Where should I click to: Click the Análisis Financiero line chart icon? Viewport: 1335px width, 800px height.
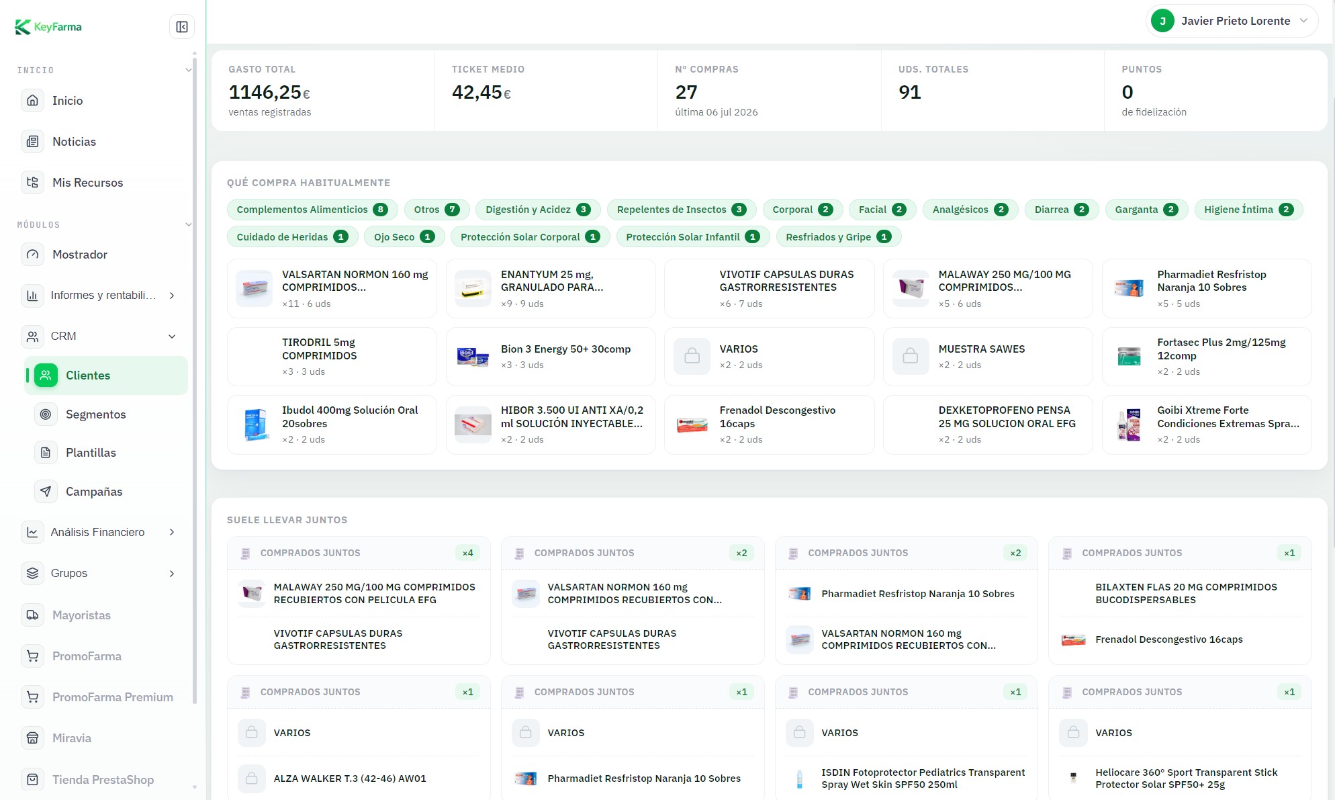coord(32,533)
